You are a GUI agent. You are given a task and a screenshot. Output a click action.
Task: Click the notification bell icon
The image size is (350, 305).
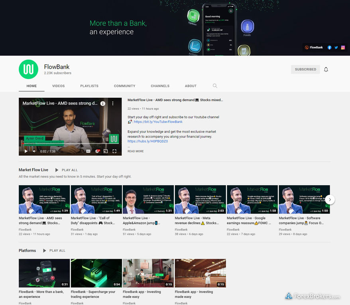point(326,69)
